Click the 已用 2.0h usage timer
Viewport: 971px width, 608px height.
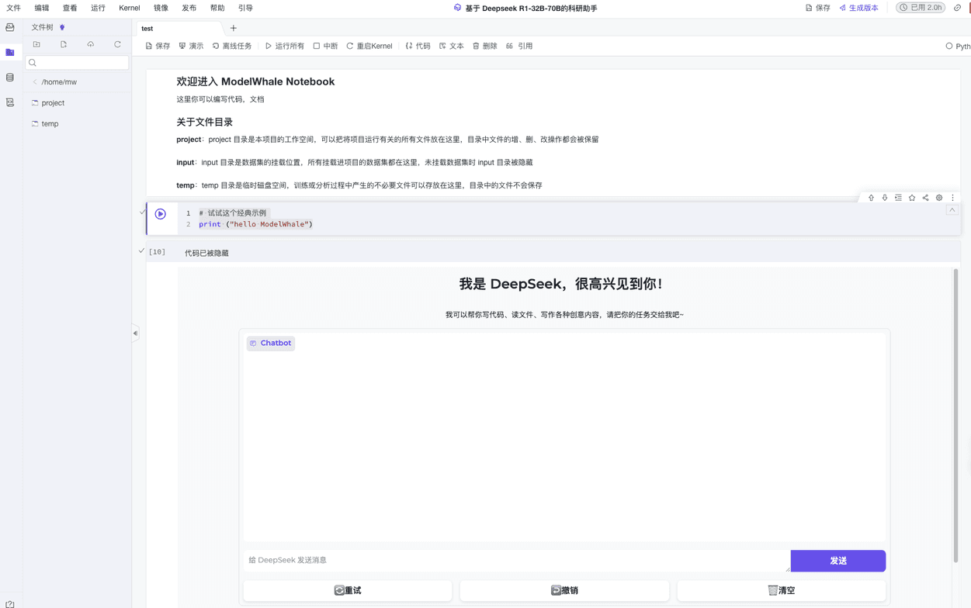[921, 8]
